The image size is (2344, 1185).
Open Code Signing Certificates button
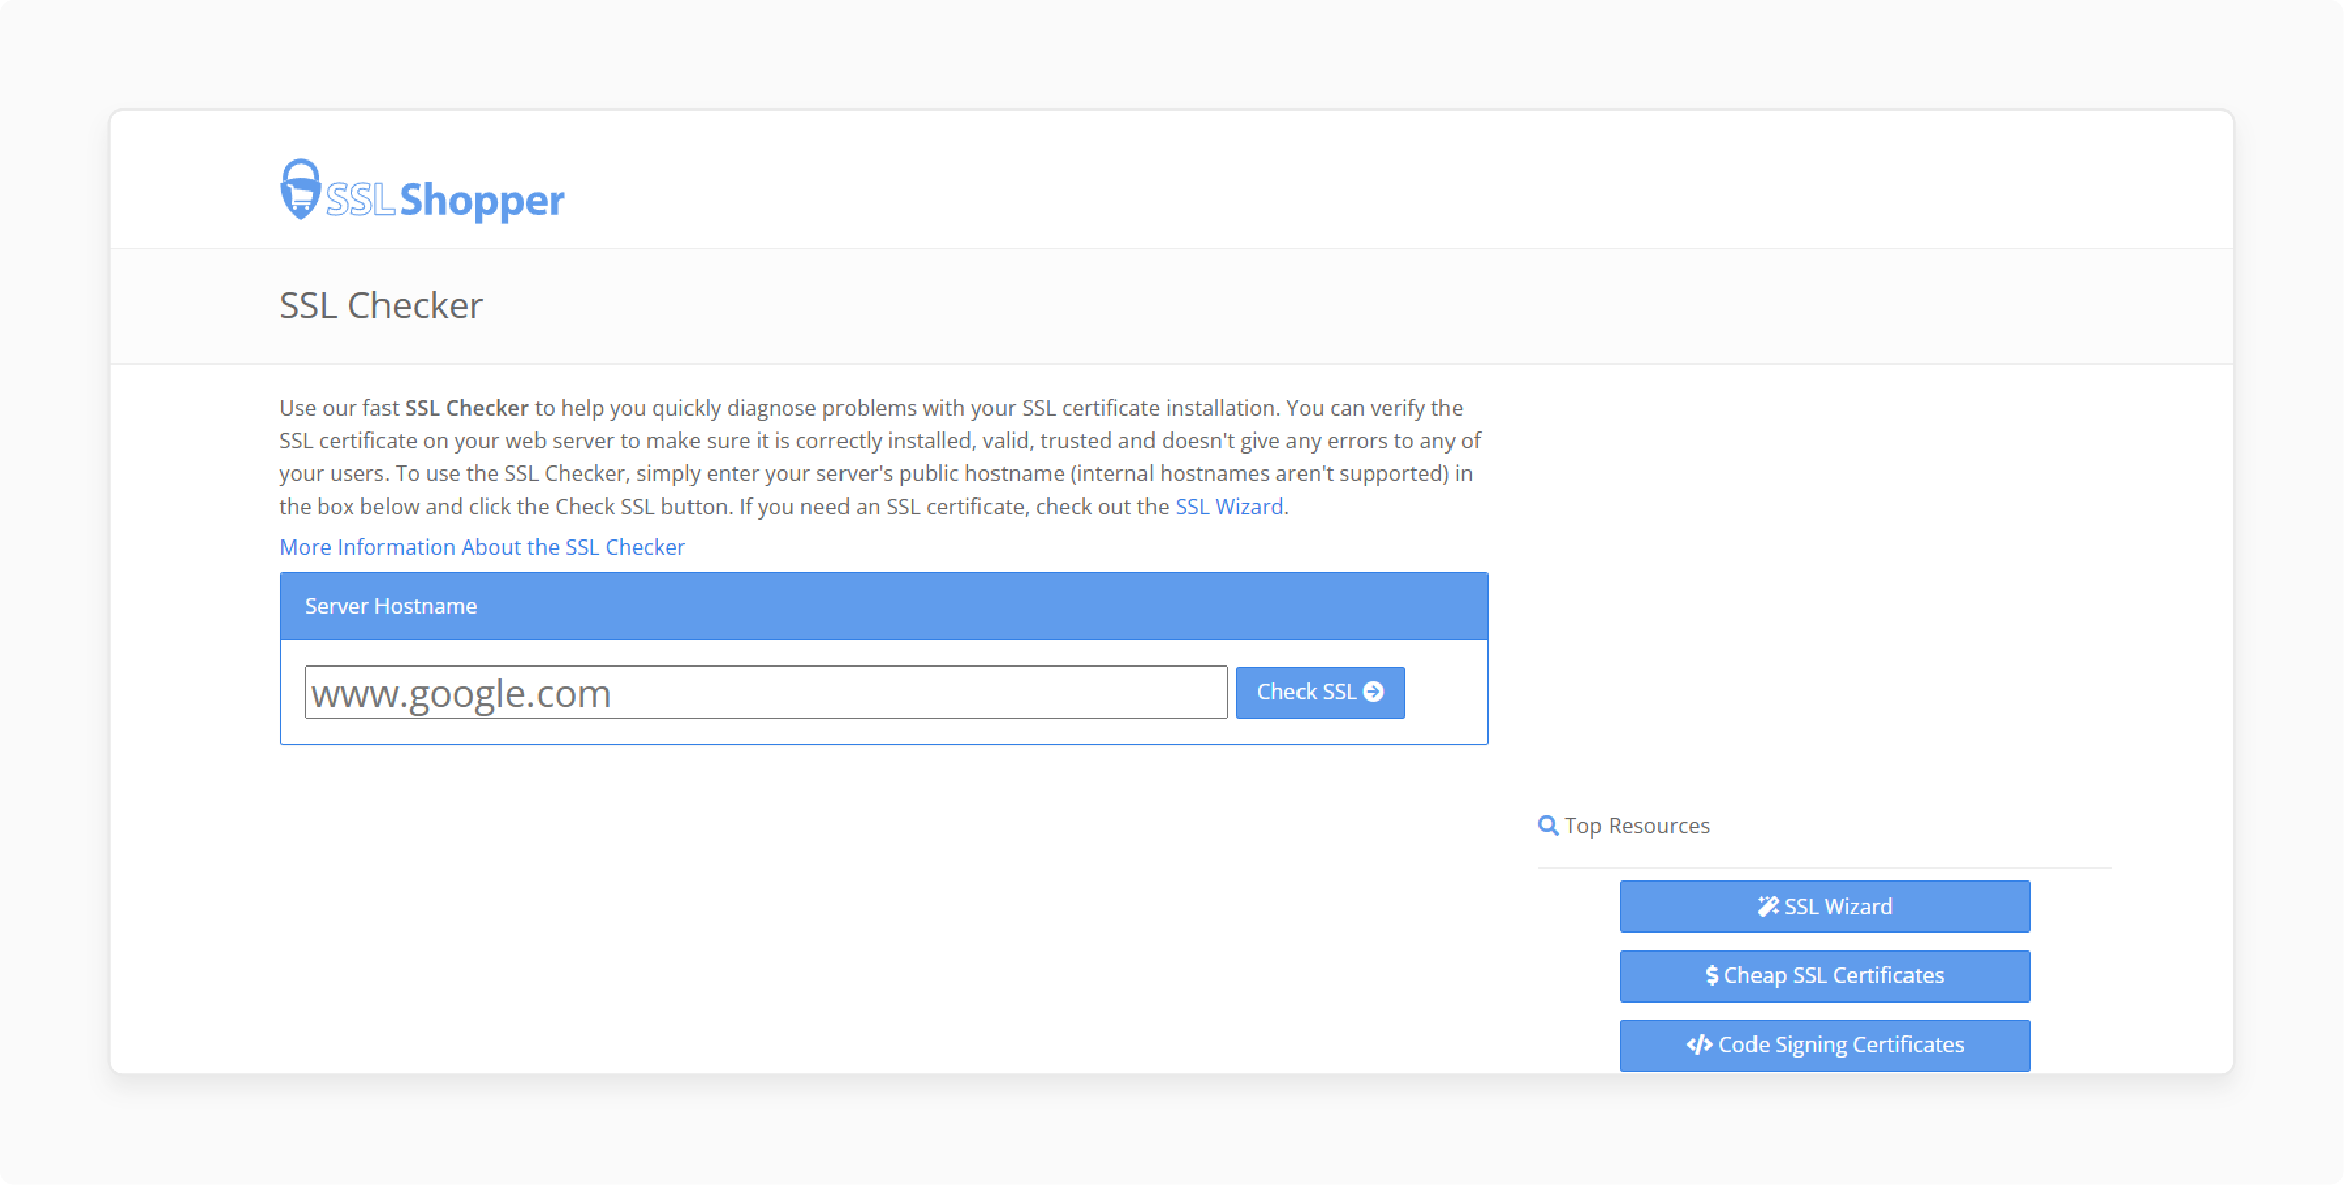[1825, 1045]
